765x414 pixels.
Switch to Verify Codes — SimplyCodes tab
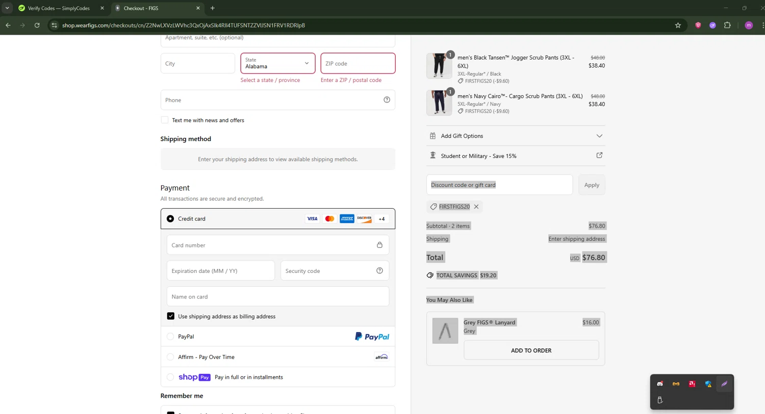(x=59, y=8)
